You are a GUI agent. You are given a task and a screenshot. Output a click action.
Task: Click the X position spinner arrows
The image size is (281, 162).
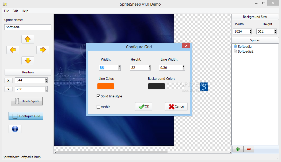[x=46, y=80]
